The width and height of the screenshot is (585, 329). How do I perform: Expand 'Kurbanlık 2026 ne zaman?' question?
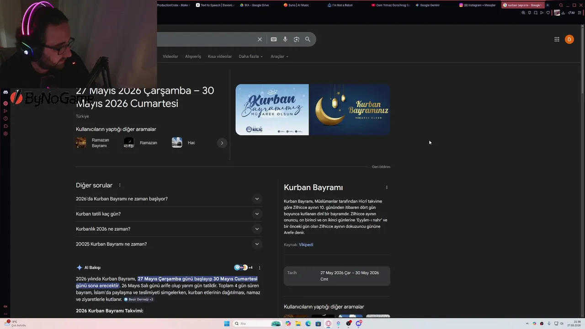[169, 229]
